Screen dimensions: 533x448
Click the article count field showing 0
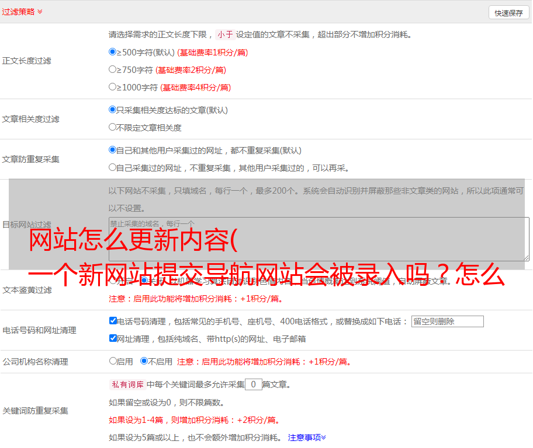click(x=254, y=384)
